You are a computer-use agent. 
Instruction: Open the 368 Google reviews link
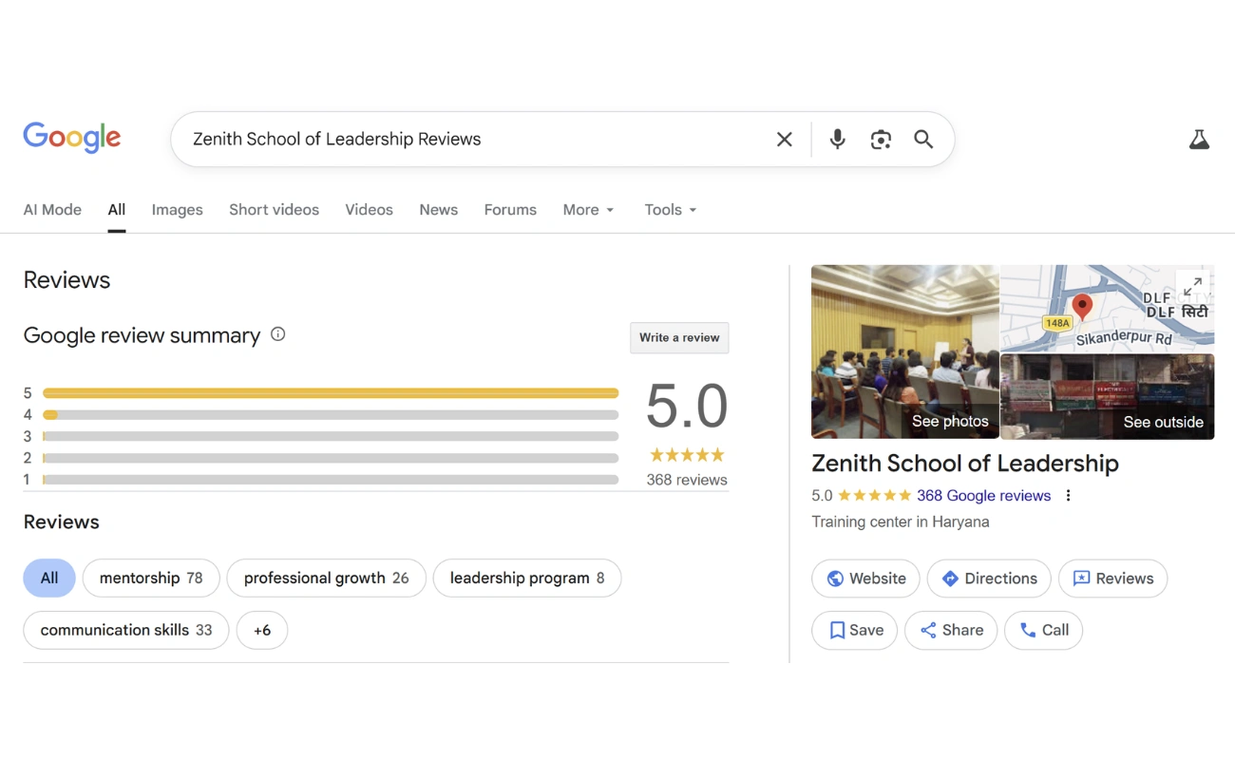coord(983,496)
